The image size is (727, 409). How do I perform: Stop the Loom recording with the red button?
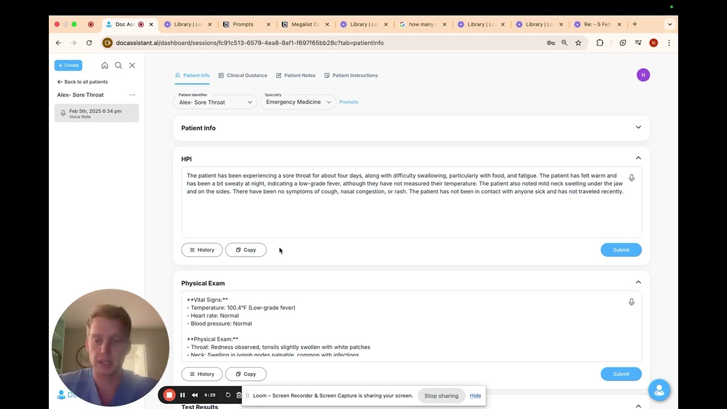click(169, 395)
